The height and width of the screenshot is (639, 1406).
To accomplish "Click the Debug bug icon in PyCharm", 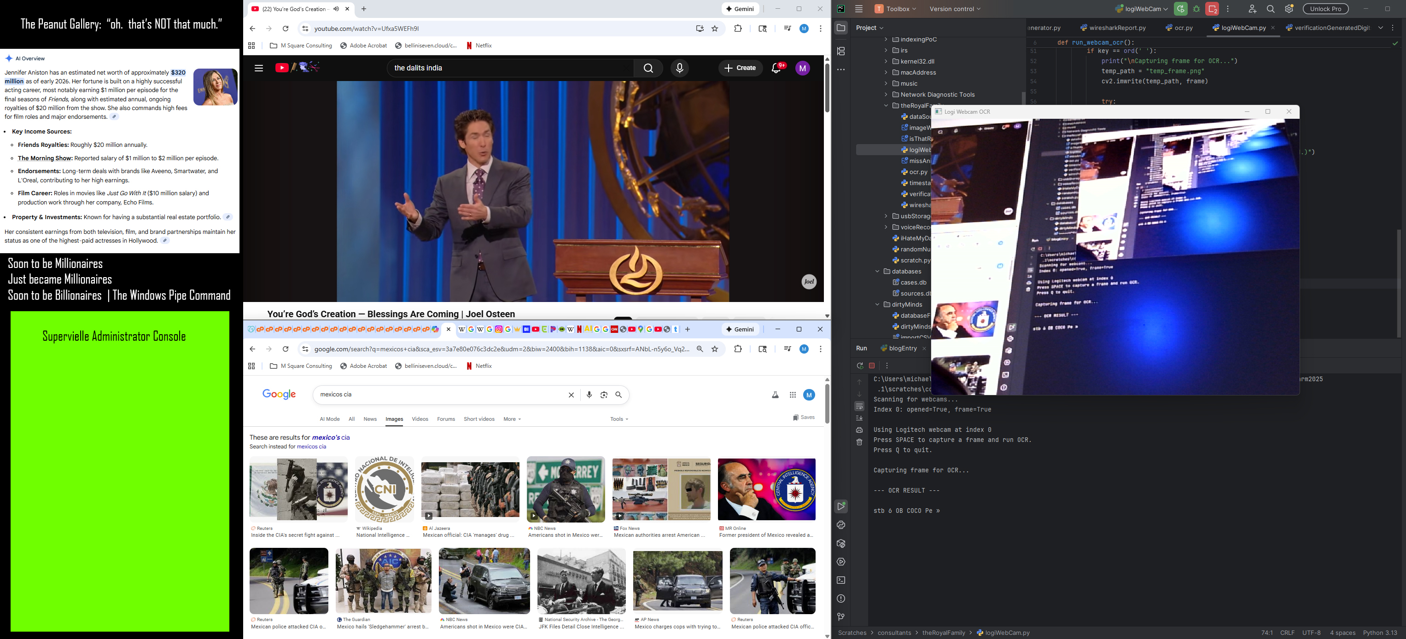I will point(1196,9).
